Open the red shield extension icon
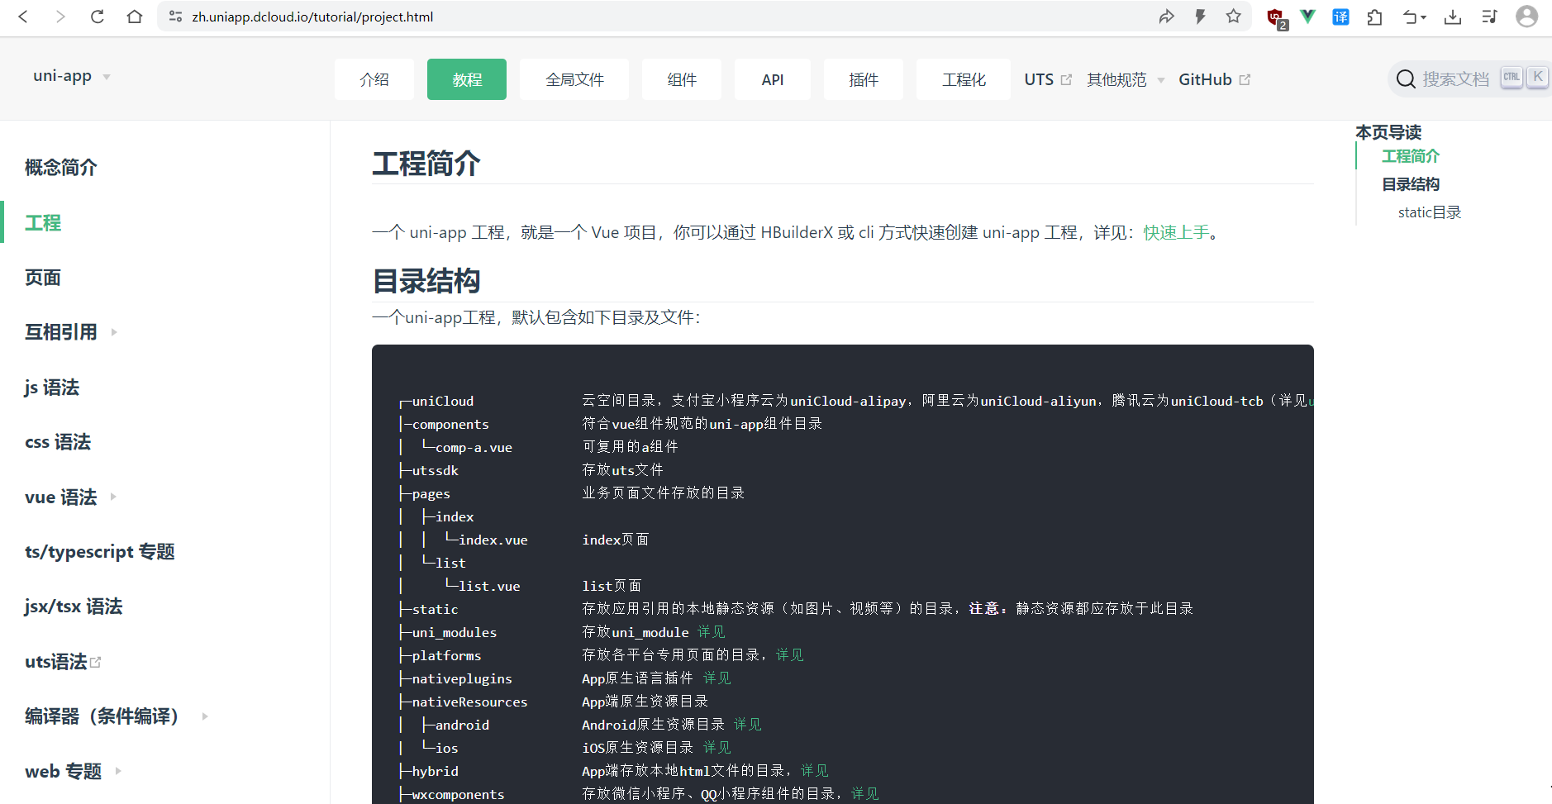The image size is (1552, 804). point(1276,17)
